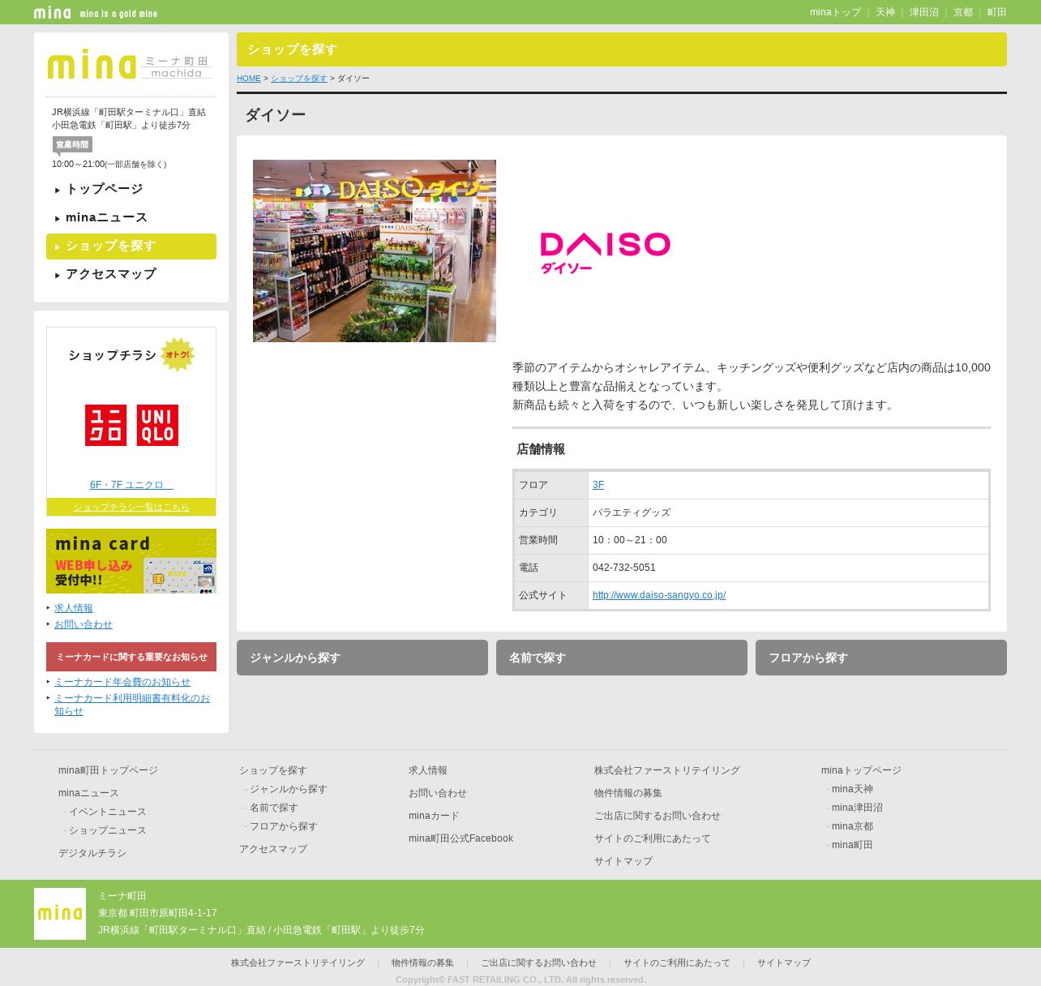Switch to 町田 location in header
This screenshot has width=1041, height=986.
997,12
